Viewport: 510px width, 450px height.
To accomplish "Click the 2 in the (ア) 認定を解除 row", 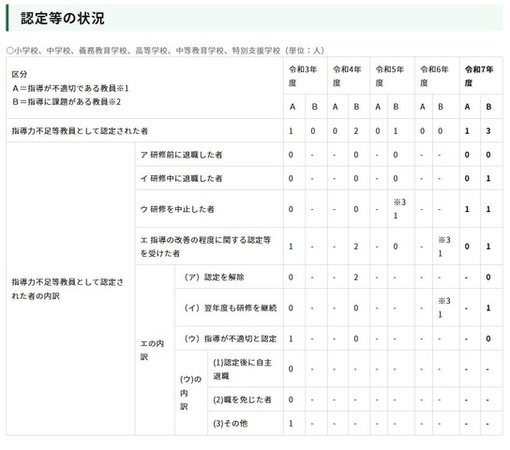I will [x=356, y=277].
